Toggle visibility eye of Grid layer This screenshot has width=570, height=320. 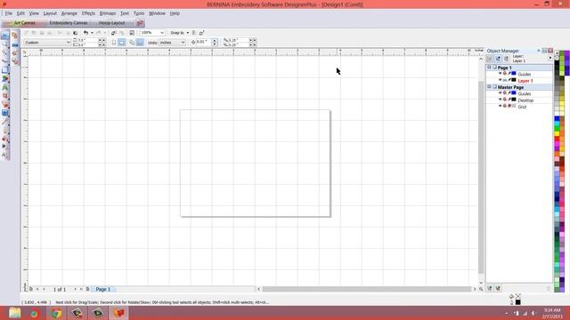(500, 107)
